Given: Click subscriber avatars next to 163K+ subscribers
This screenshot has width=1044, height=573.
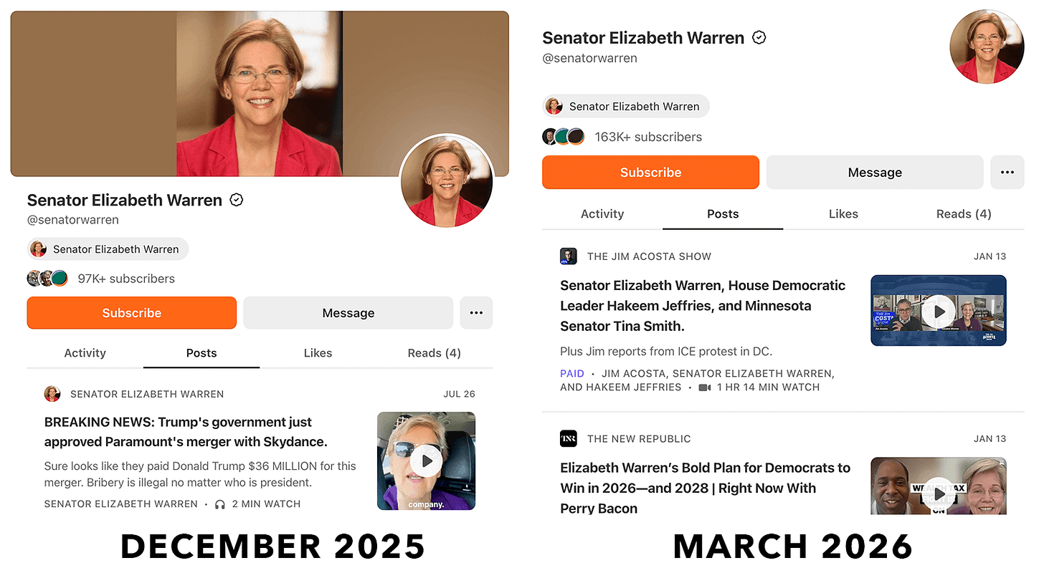Looking at the screenshot, I should (564, 137).
